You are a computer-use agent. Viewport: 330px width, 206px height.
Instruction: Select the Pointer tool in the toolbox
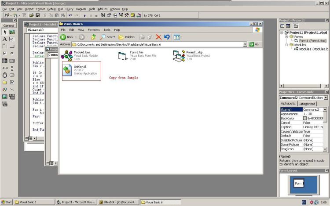pyautogui.click(x=5, y=32)
